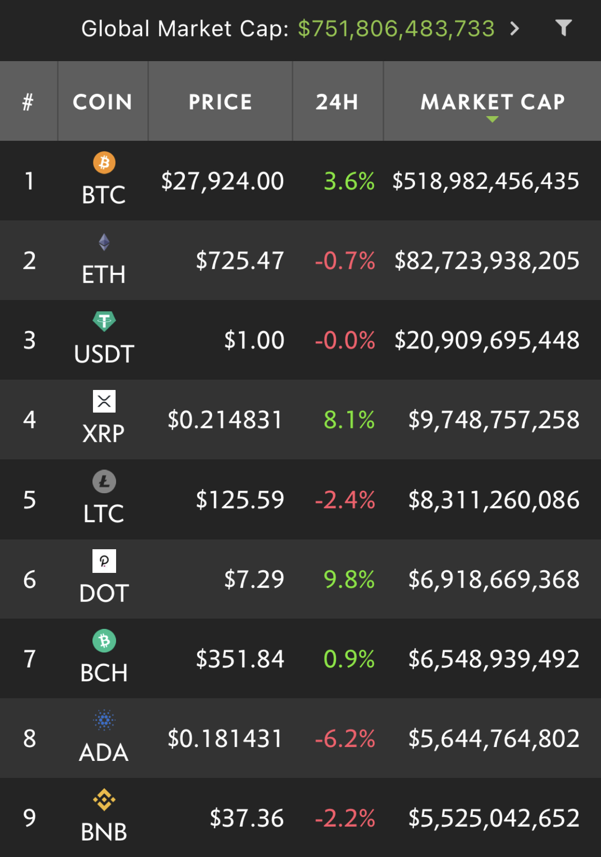Sort by PRICE column header
The image size is (601, 857).
[220, 101]
